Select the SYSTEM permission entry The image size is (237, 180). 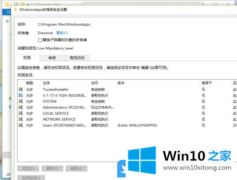pyautogui.click(x=127, y=101)
